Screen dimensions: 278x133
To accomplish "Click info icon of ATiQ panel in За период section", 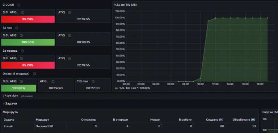I will pos(69,58).
